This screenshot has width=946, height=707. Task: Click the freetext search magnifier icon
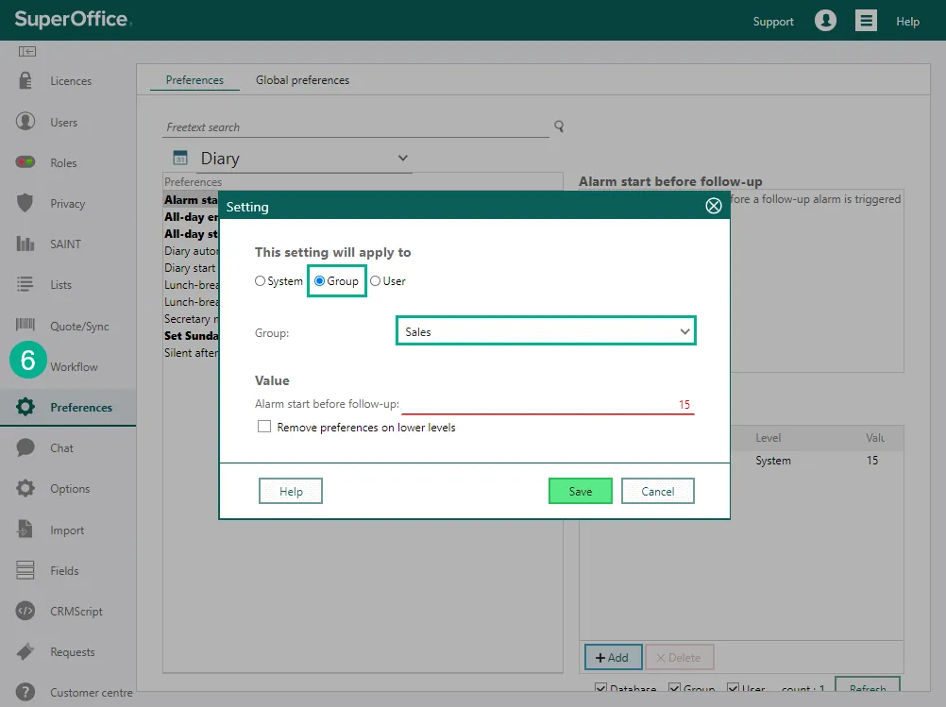(559, 126)
